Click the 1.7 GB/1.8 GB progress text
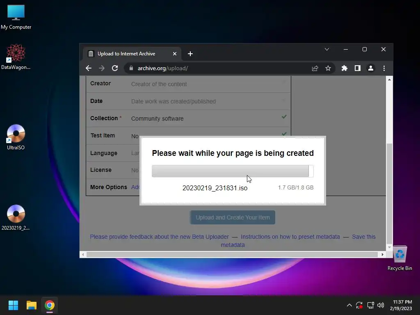This screenshot has width=420, height=315. tap(296, 187)
